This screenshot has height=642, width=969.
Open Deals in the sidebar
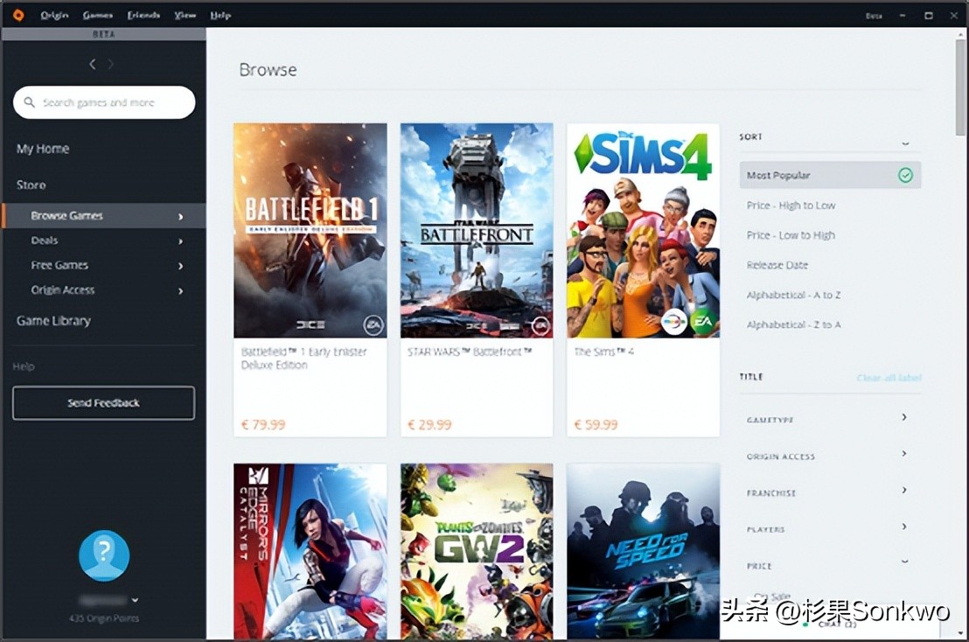(45, 241)
